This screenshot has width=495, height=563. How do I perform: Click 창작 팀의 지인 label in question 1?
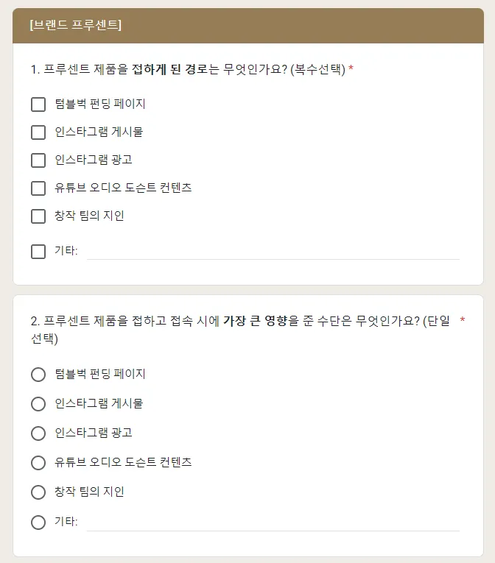(90, 216)
